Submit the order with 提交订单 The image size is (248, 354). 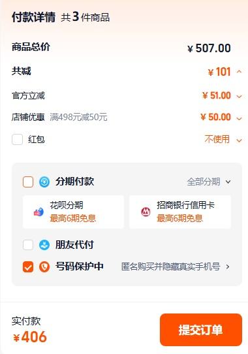point(201,330)
